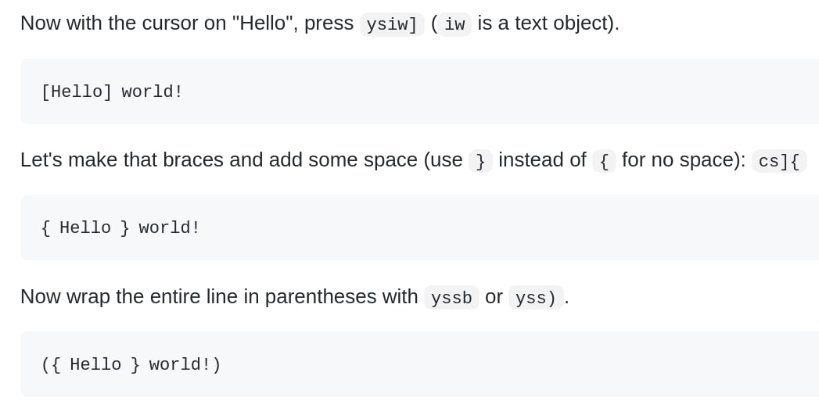This screenshot has height=401, width=819.
Task: Click the "iw" inline code snippet
Action: point(454,24)
